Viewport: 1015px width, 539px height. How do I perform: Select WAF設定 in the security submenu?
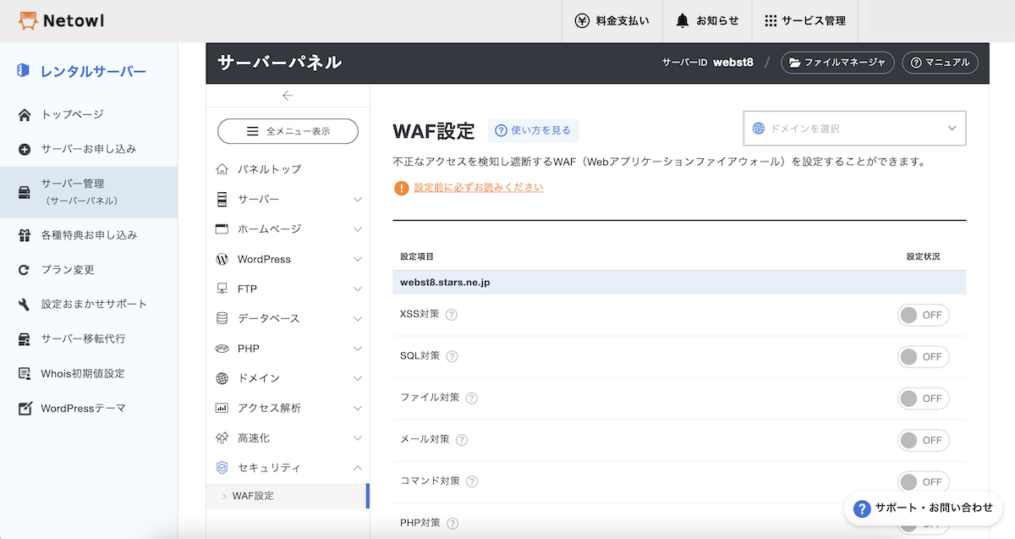click(x=288, y=496)
